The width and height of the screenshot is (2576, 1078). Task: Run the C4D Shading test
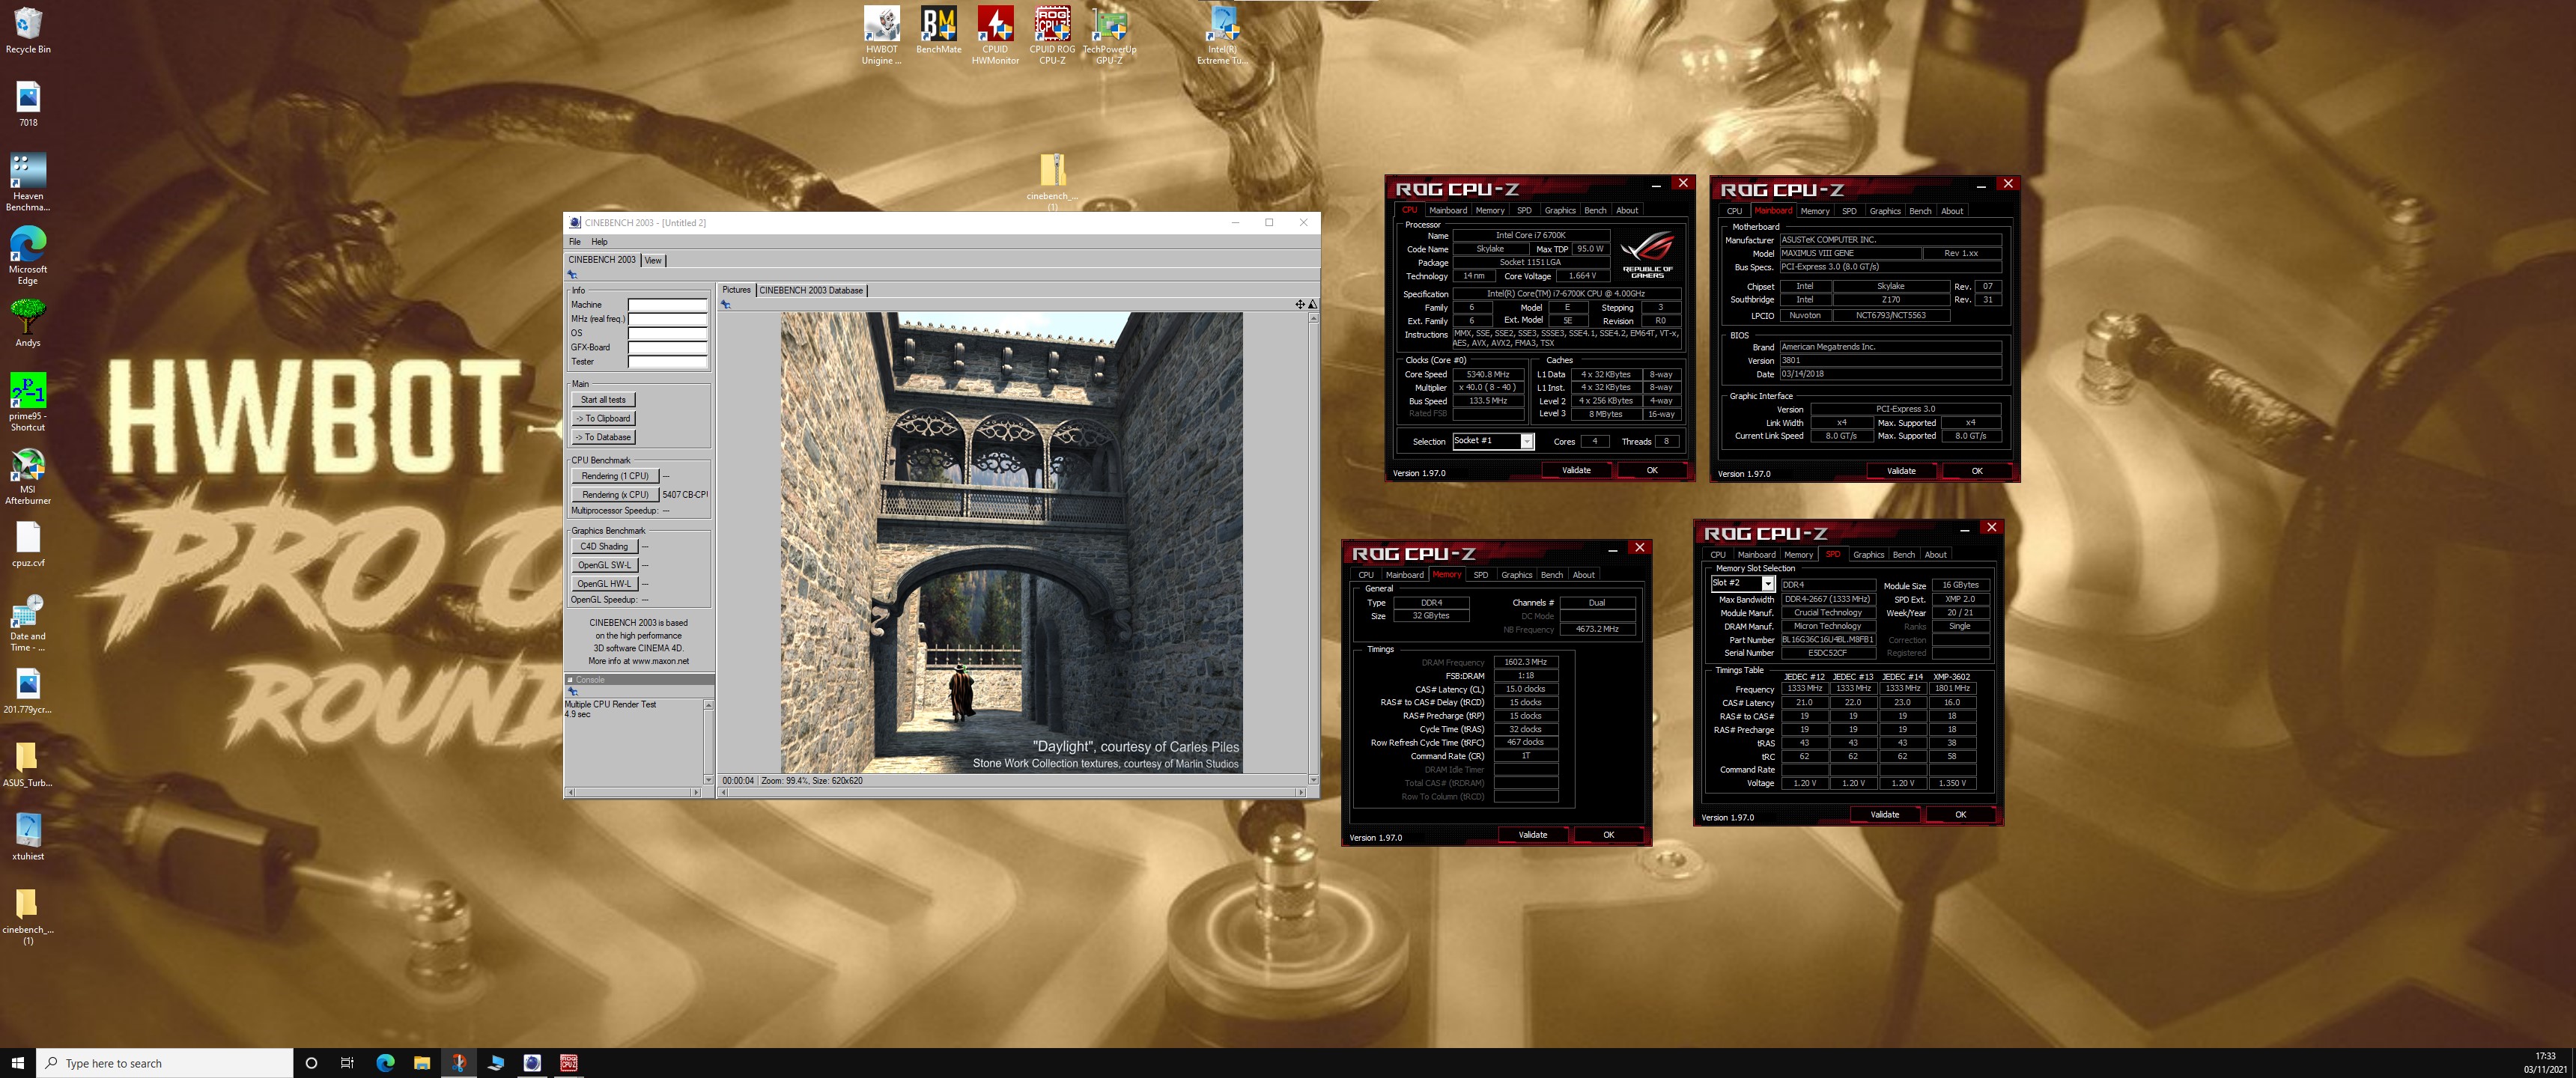[605, 546]
